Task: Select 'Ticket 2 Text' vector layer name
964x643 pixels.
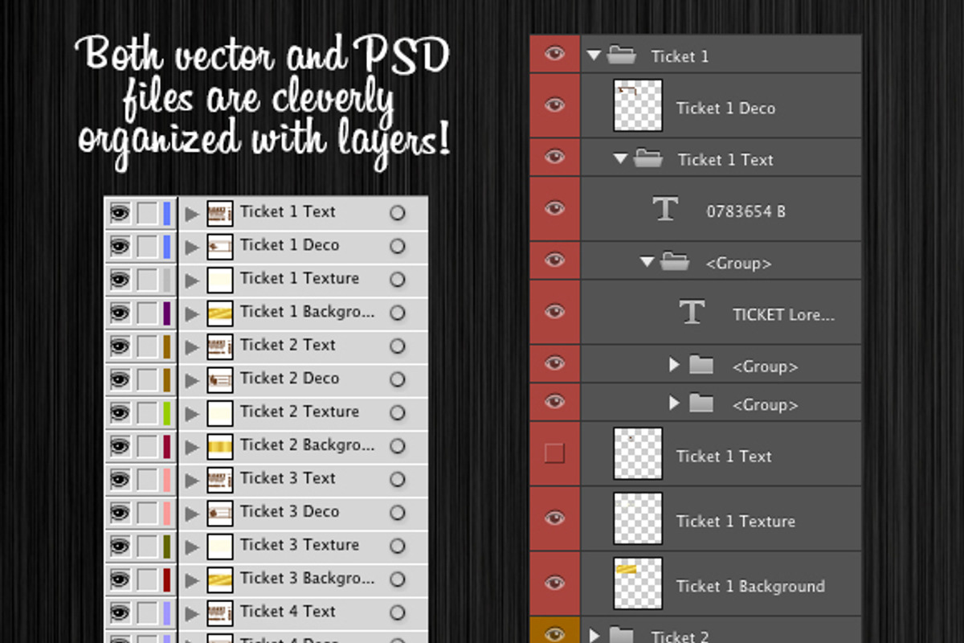Action: pyautogui.click(x=288, y=345)
